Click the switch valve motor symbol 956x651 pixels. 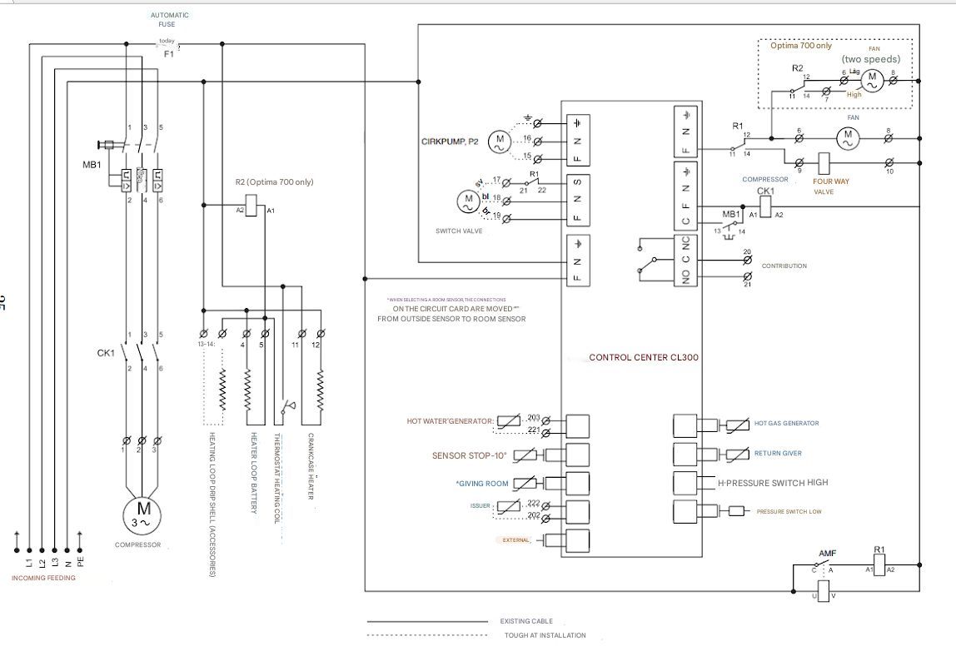click(x=469, y=201)
